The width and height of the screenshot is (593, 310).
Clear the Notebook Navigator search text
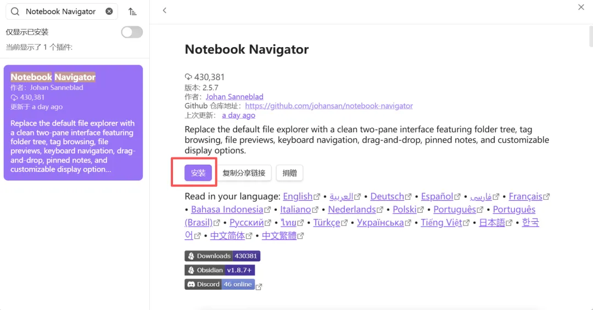[109, 12]
